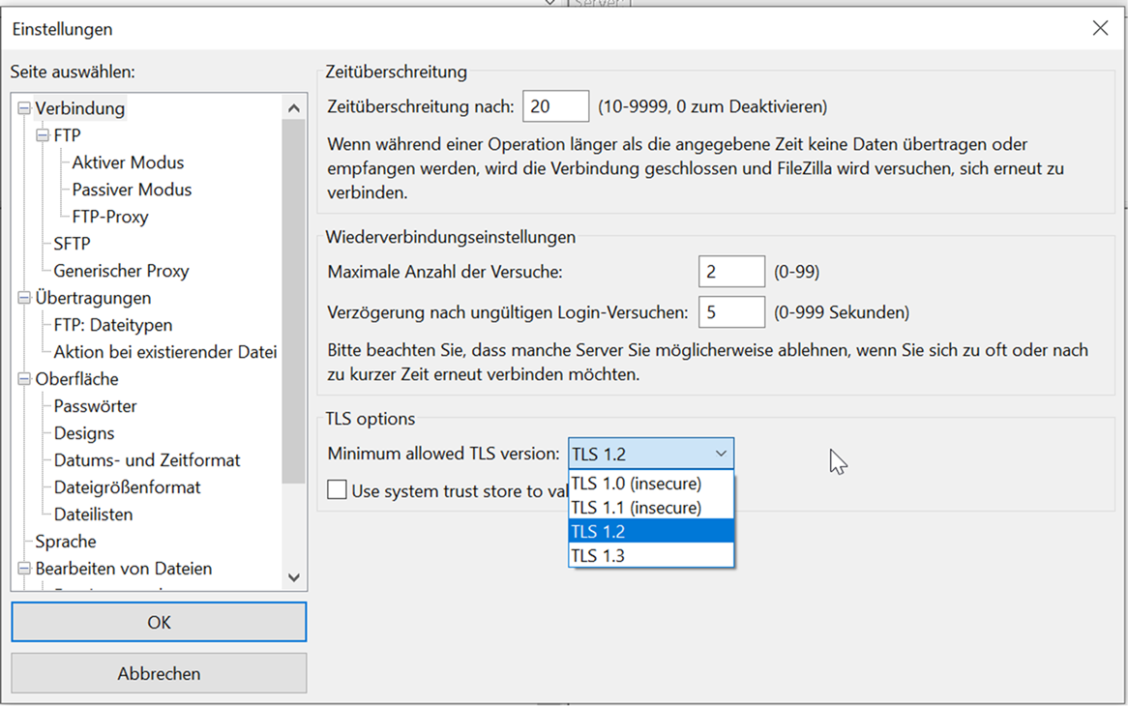This screenshot has height=706, width=1128.
Task: Select the Verbindung settings page
Action: (x=80, y=108)
